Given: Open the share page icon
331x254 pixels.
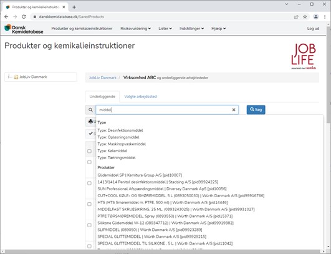Looking at the screenshot, I should point(296,17).
